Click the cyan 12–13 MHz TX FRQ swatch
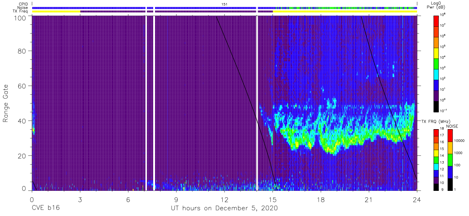Image resolution: width=469 pixels, height=216 pixels. [x=436, y=166]
